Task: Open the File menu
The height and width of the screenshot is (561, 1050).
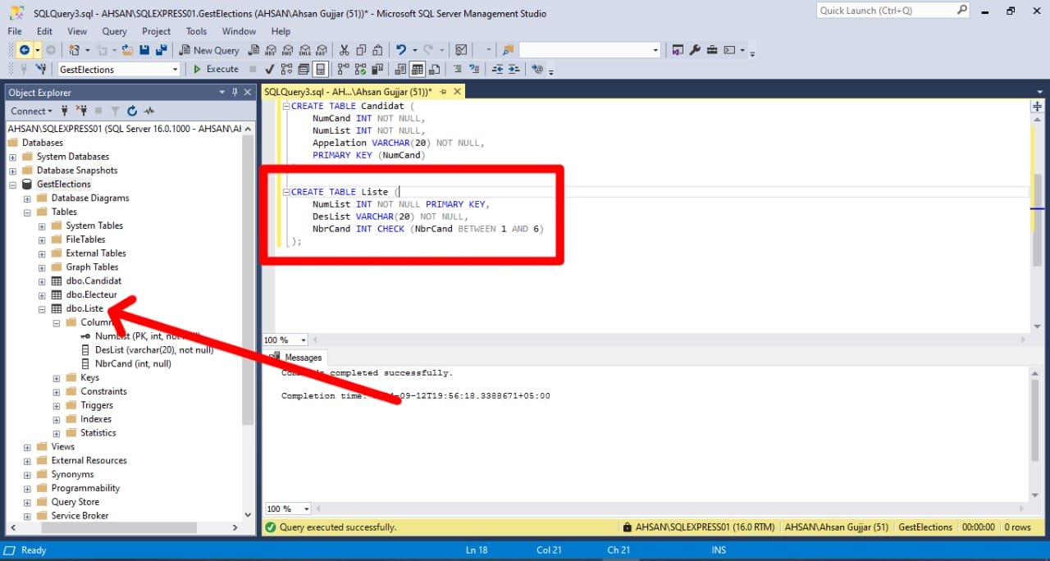Action: tap(15, 31)
